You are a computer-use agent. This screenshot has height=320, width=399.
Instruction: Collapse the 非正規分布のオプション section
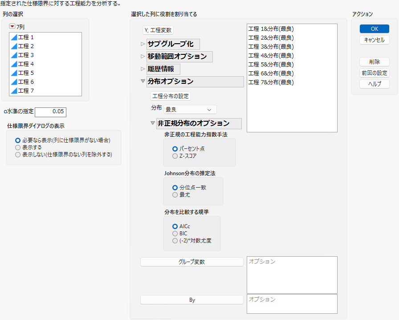pos(153,123)
